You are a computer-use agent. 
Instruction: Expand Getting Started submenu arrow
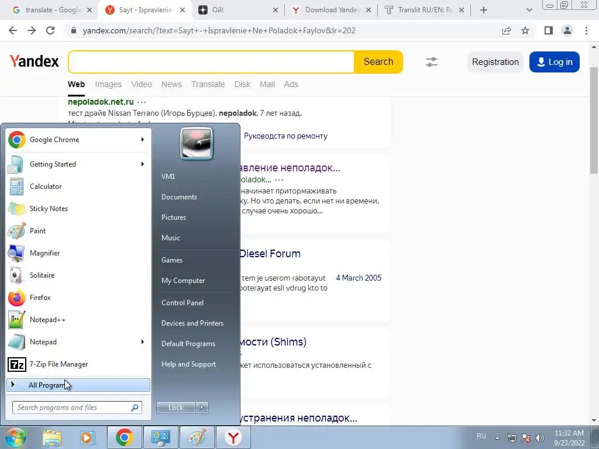[143, 164]
